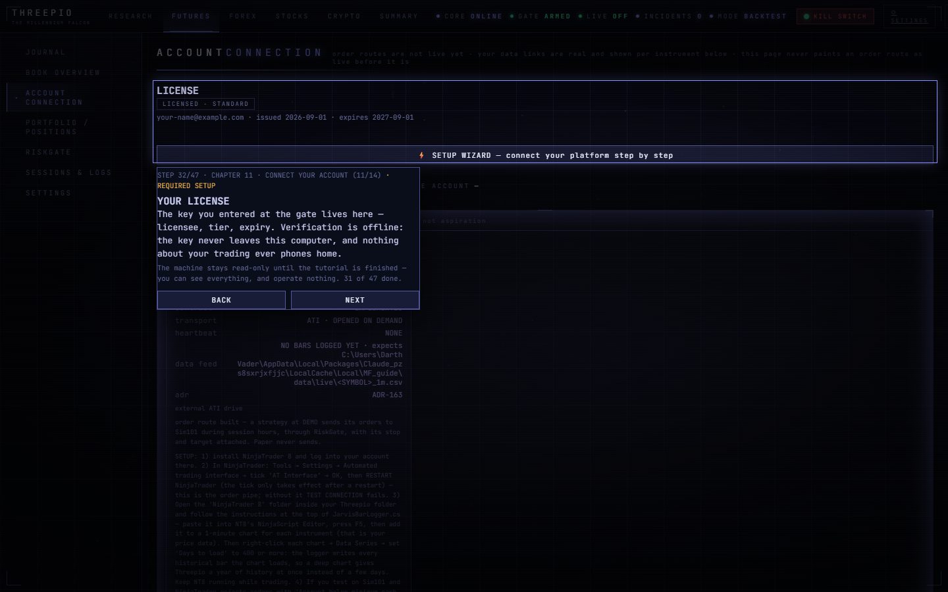The width and height of the screenshot is (948, 592).
Task: Click the Account Connection page heading
Action: (240, 53)
